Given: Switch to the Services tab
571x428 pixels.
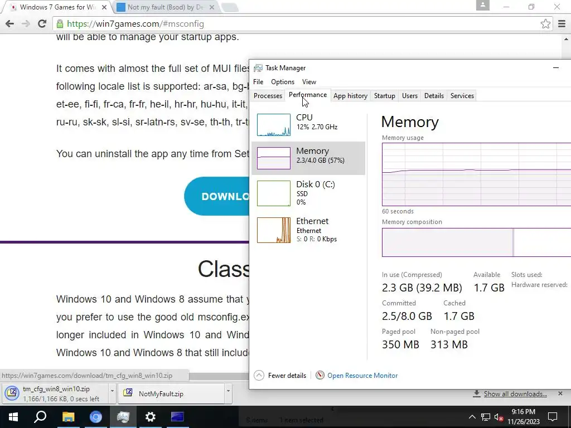Looking at the screenshot, I should [462, 96].
